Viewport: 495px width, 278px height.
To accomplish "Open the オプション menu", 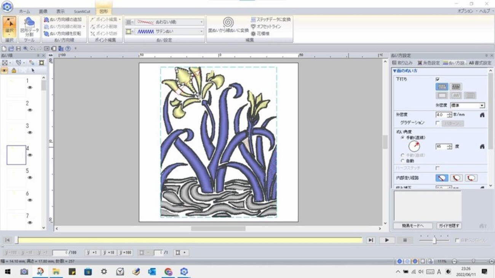I will pyautogui.click(x=465, y=11).
